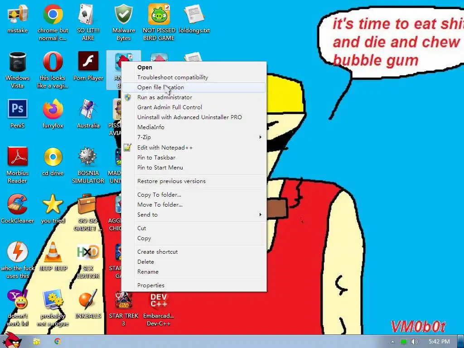The image size is (464, 348).
Task: Click the volume speaker tray icon
Action: tap(415, 342)
